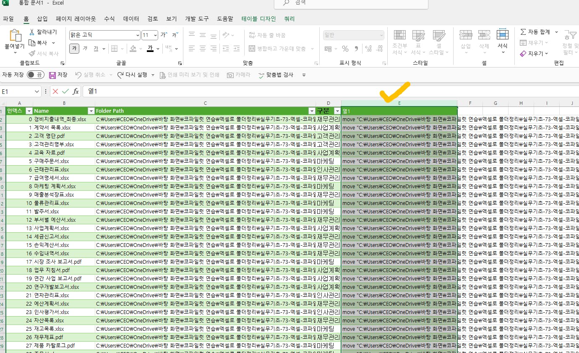Screen dimensions: 579x353
Task: Open the 인덱스 column filter dropdown
Action: click(29, 111)
